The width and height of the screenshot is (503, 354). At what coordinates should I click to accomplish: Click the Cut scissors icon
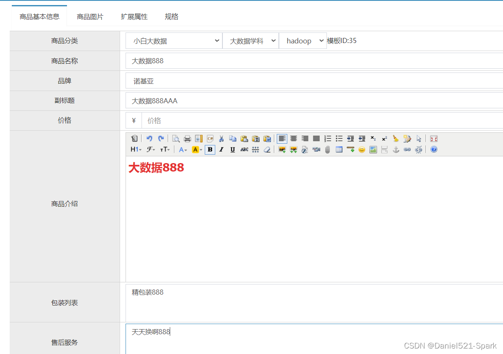click(221, 138)
